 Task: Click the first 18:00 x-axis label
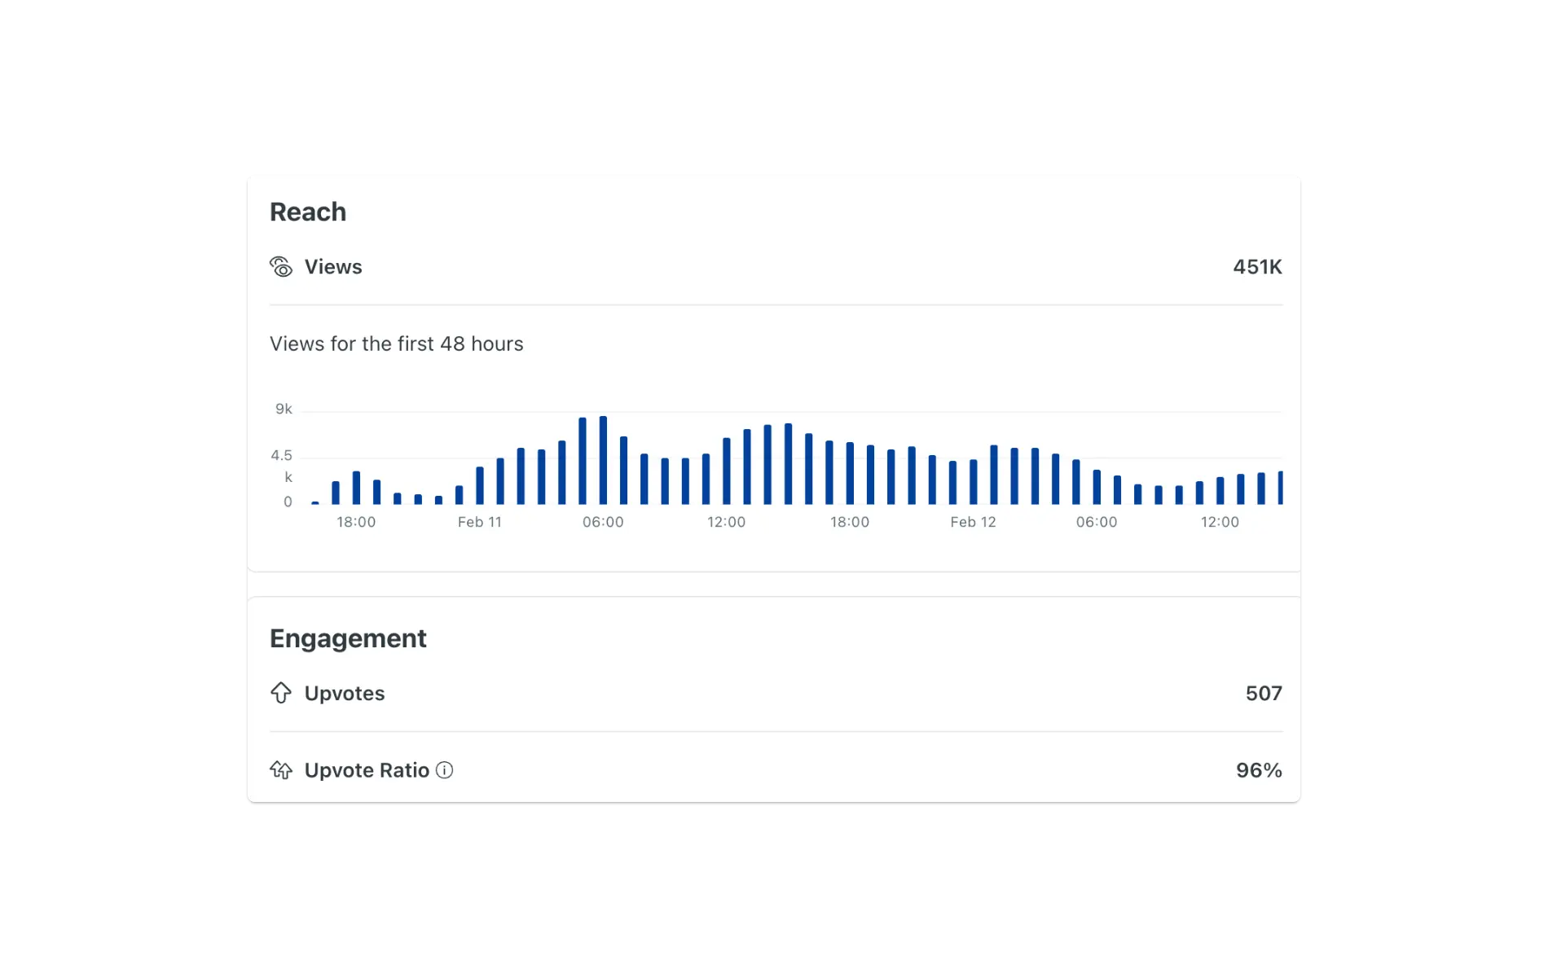coord(356,522)
